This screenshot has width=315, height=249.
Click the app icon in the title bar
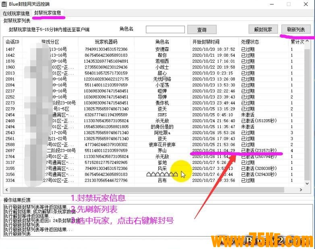pos(4,4)
